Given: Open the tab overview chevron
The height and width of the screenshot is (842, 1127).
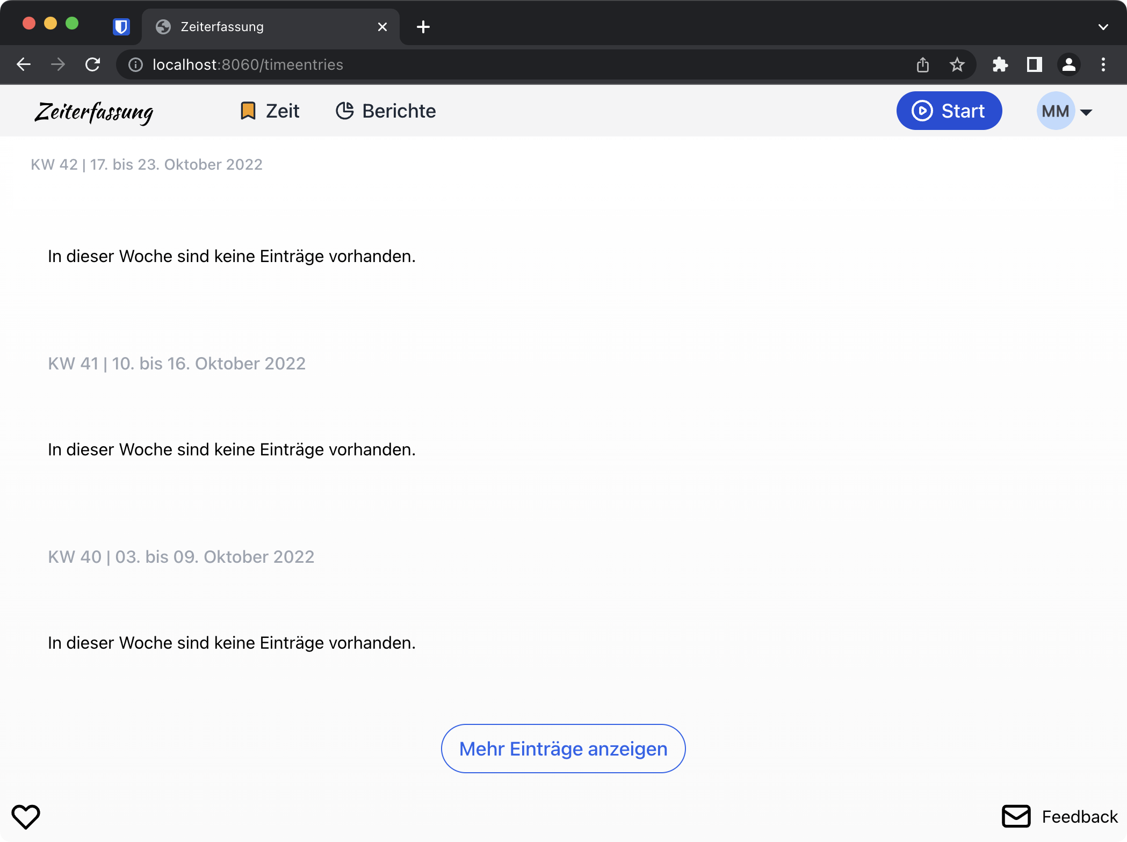Looking at the screenshot, I should pos(1103,26).
